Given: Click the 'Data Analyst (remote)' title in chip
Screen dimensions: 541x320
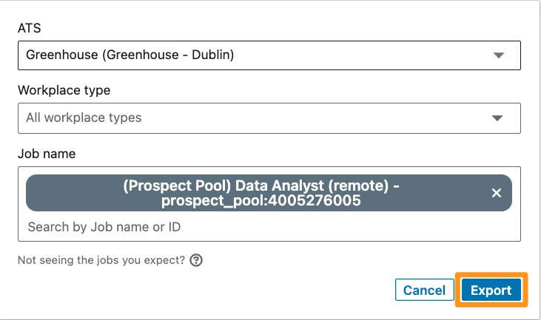Looking at the screenshot, I should (312, 185).
